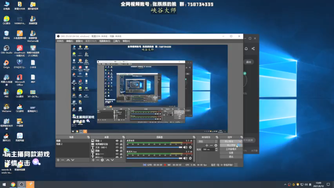334x188 pixels.
Task: Click the OBS icon on the taskbar
Action: coord(22,184)
